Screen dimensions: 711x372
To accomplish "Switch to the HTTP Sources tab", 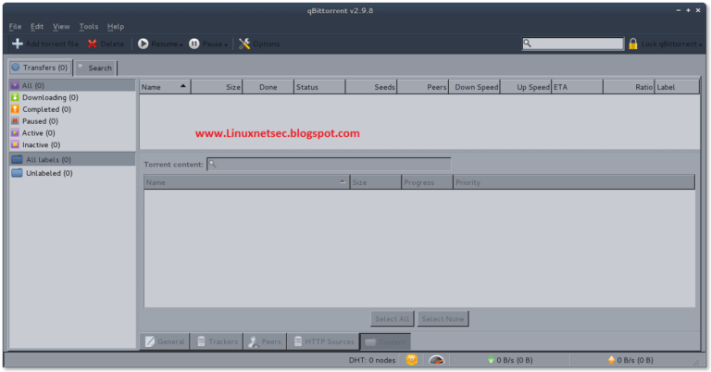I will [x=323, y=341].
